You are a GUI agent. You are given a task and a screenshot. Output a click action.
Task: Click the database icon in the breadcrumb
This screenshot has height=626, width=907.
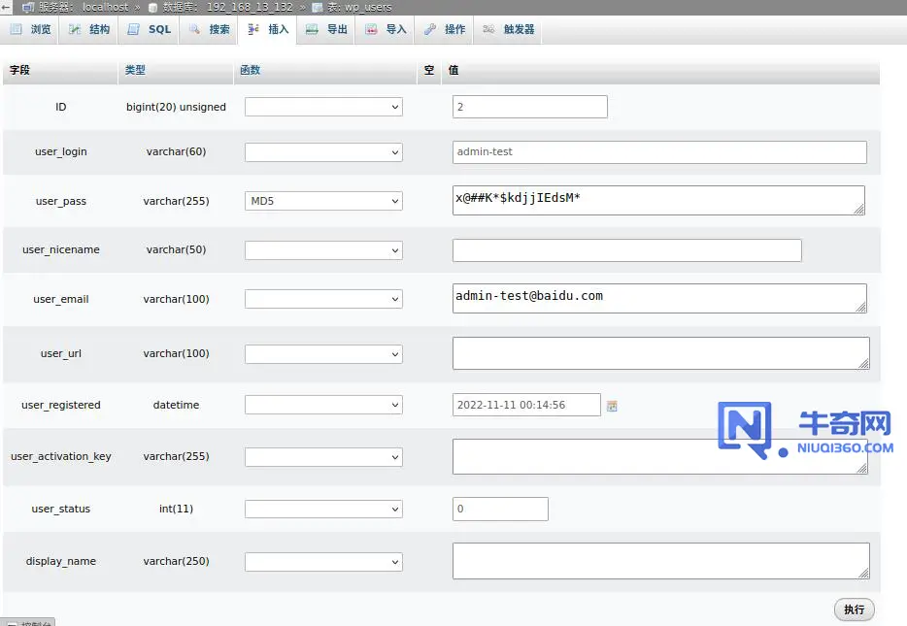152,8
